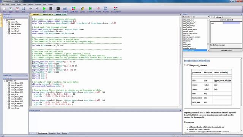
Task: Close the Output message panel
Action: pyautogui.click(x=180, y=110)
